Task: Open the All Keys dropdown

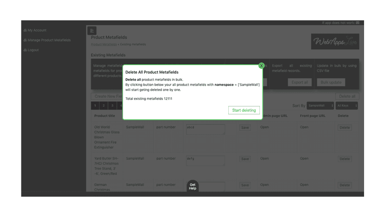Action: coord(346,106)
